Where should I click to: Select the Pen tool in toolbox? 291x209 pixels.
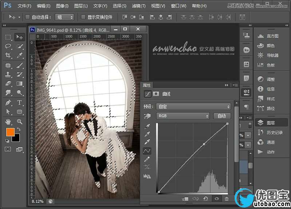[x=8, y=103]
